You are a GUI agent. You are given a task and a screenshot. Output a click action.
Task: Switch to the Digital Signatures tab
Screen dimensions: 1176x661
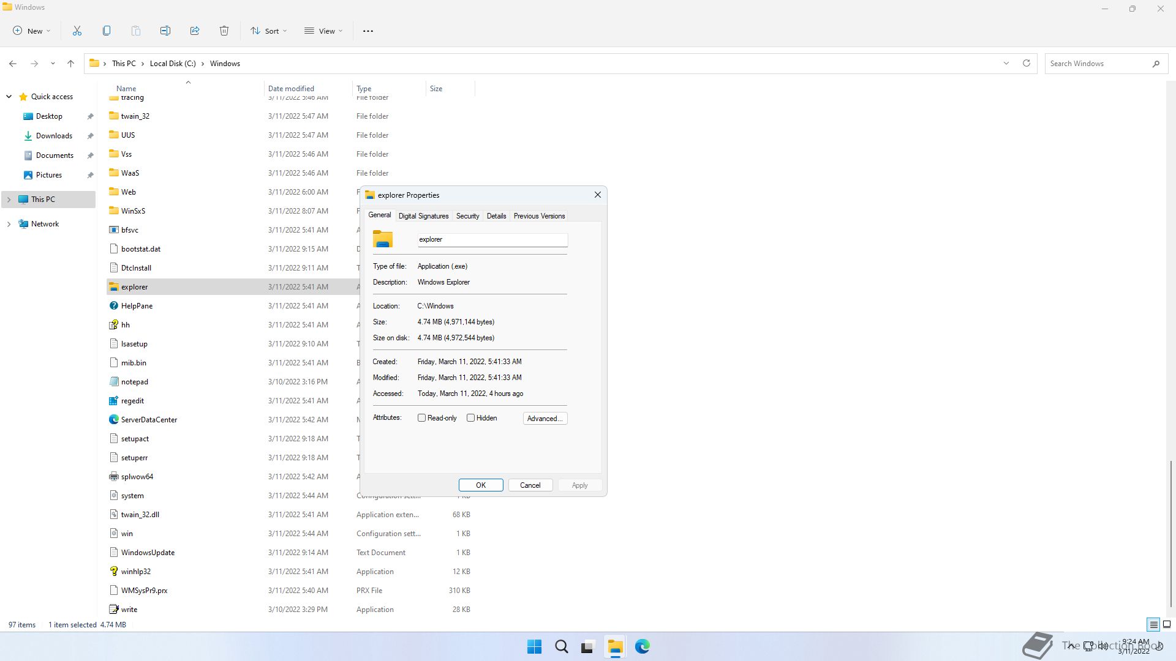point(423,216)
